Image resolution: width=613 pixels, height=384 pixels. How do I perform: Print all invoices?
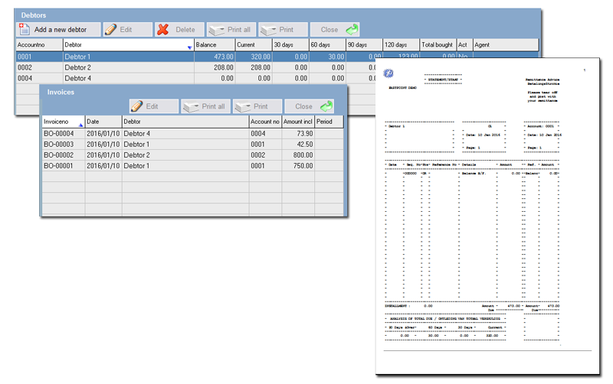205,106
